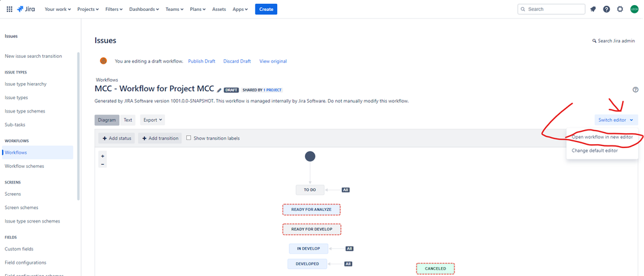Click the sidebar vertical scrollbar
Viewport: 644px width, 276px height.
click(x=78, y=126)
